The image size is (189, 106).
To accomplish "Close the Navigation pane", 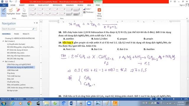I will point(37,23).
